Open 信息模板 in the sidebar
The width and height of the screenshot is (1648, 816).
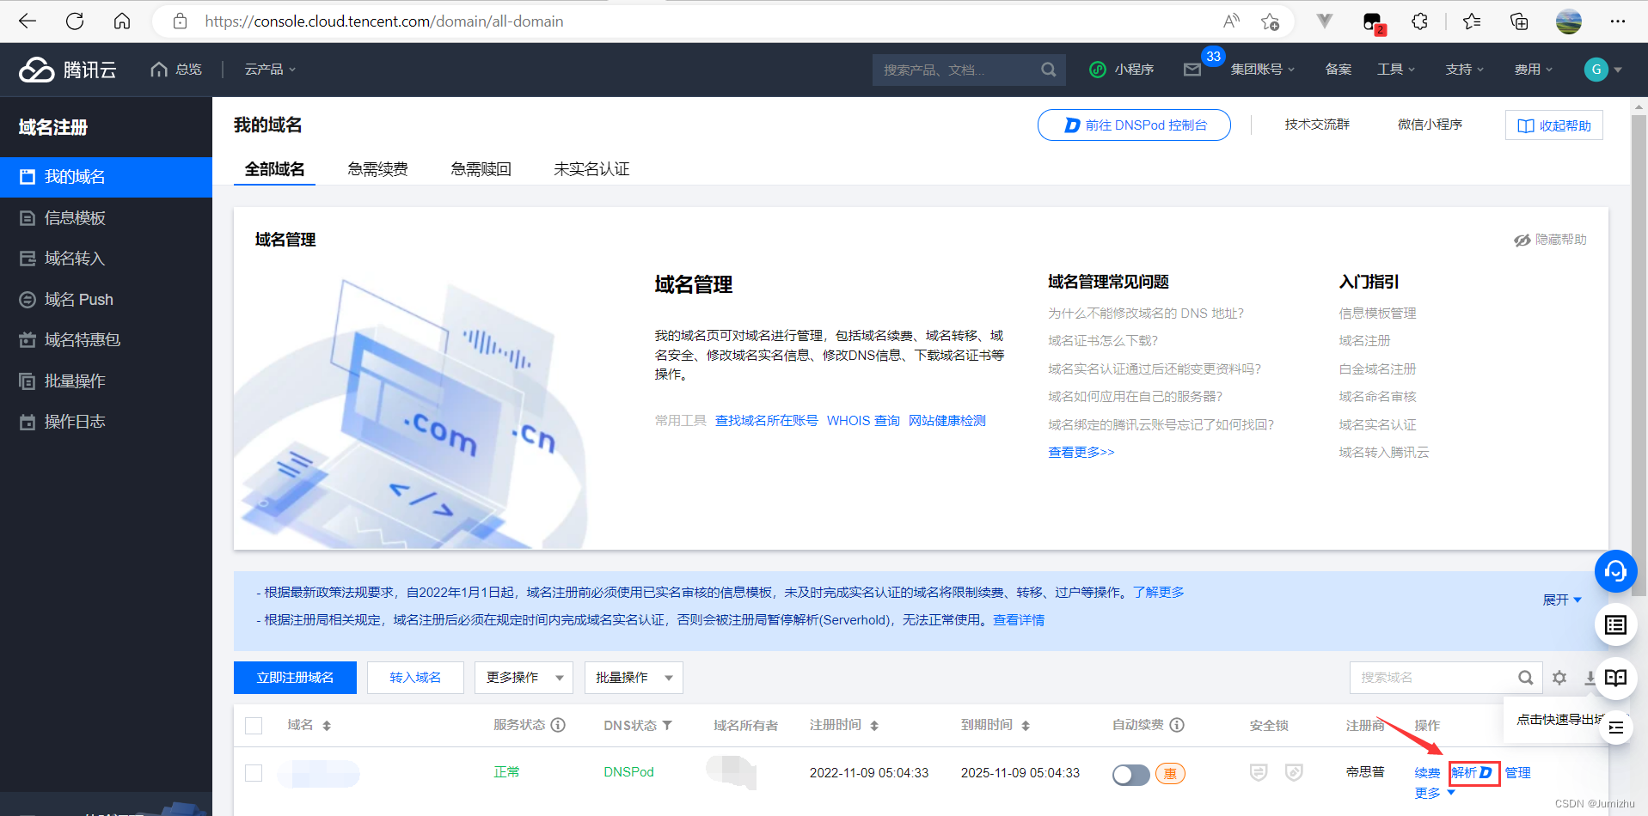pyautogui.click(x=72, y=217)
